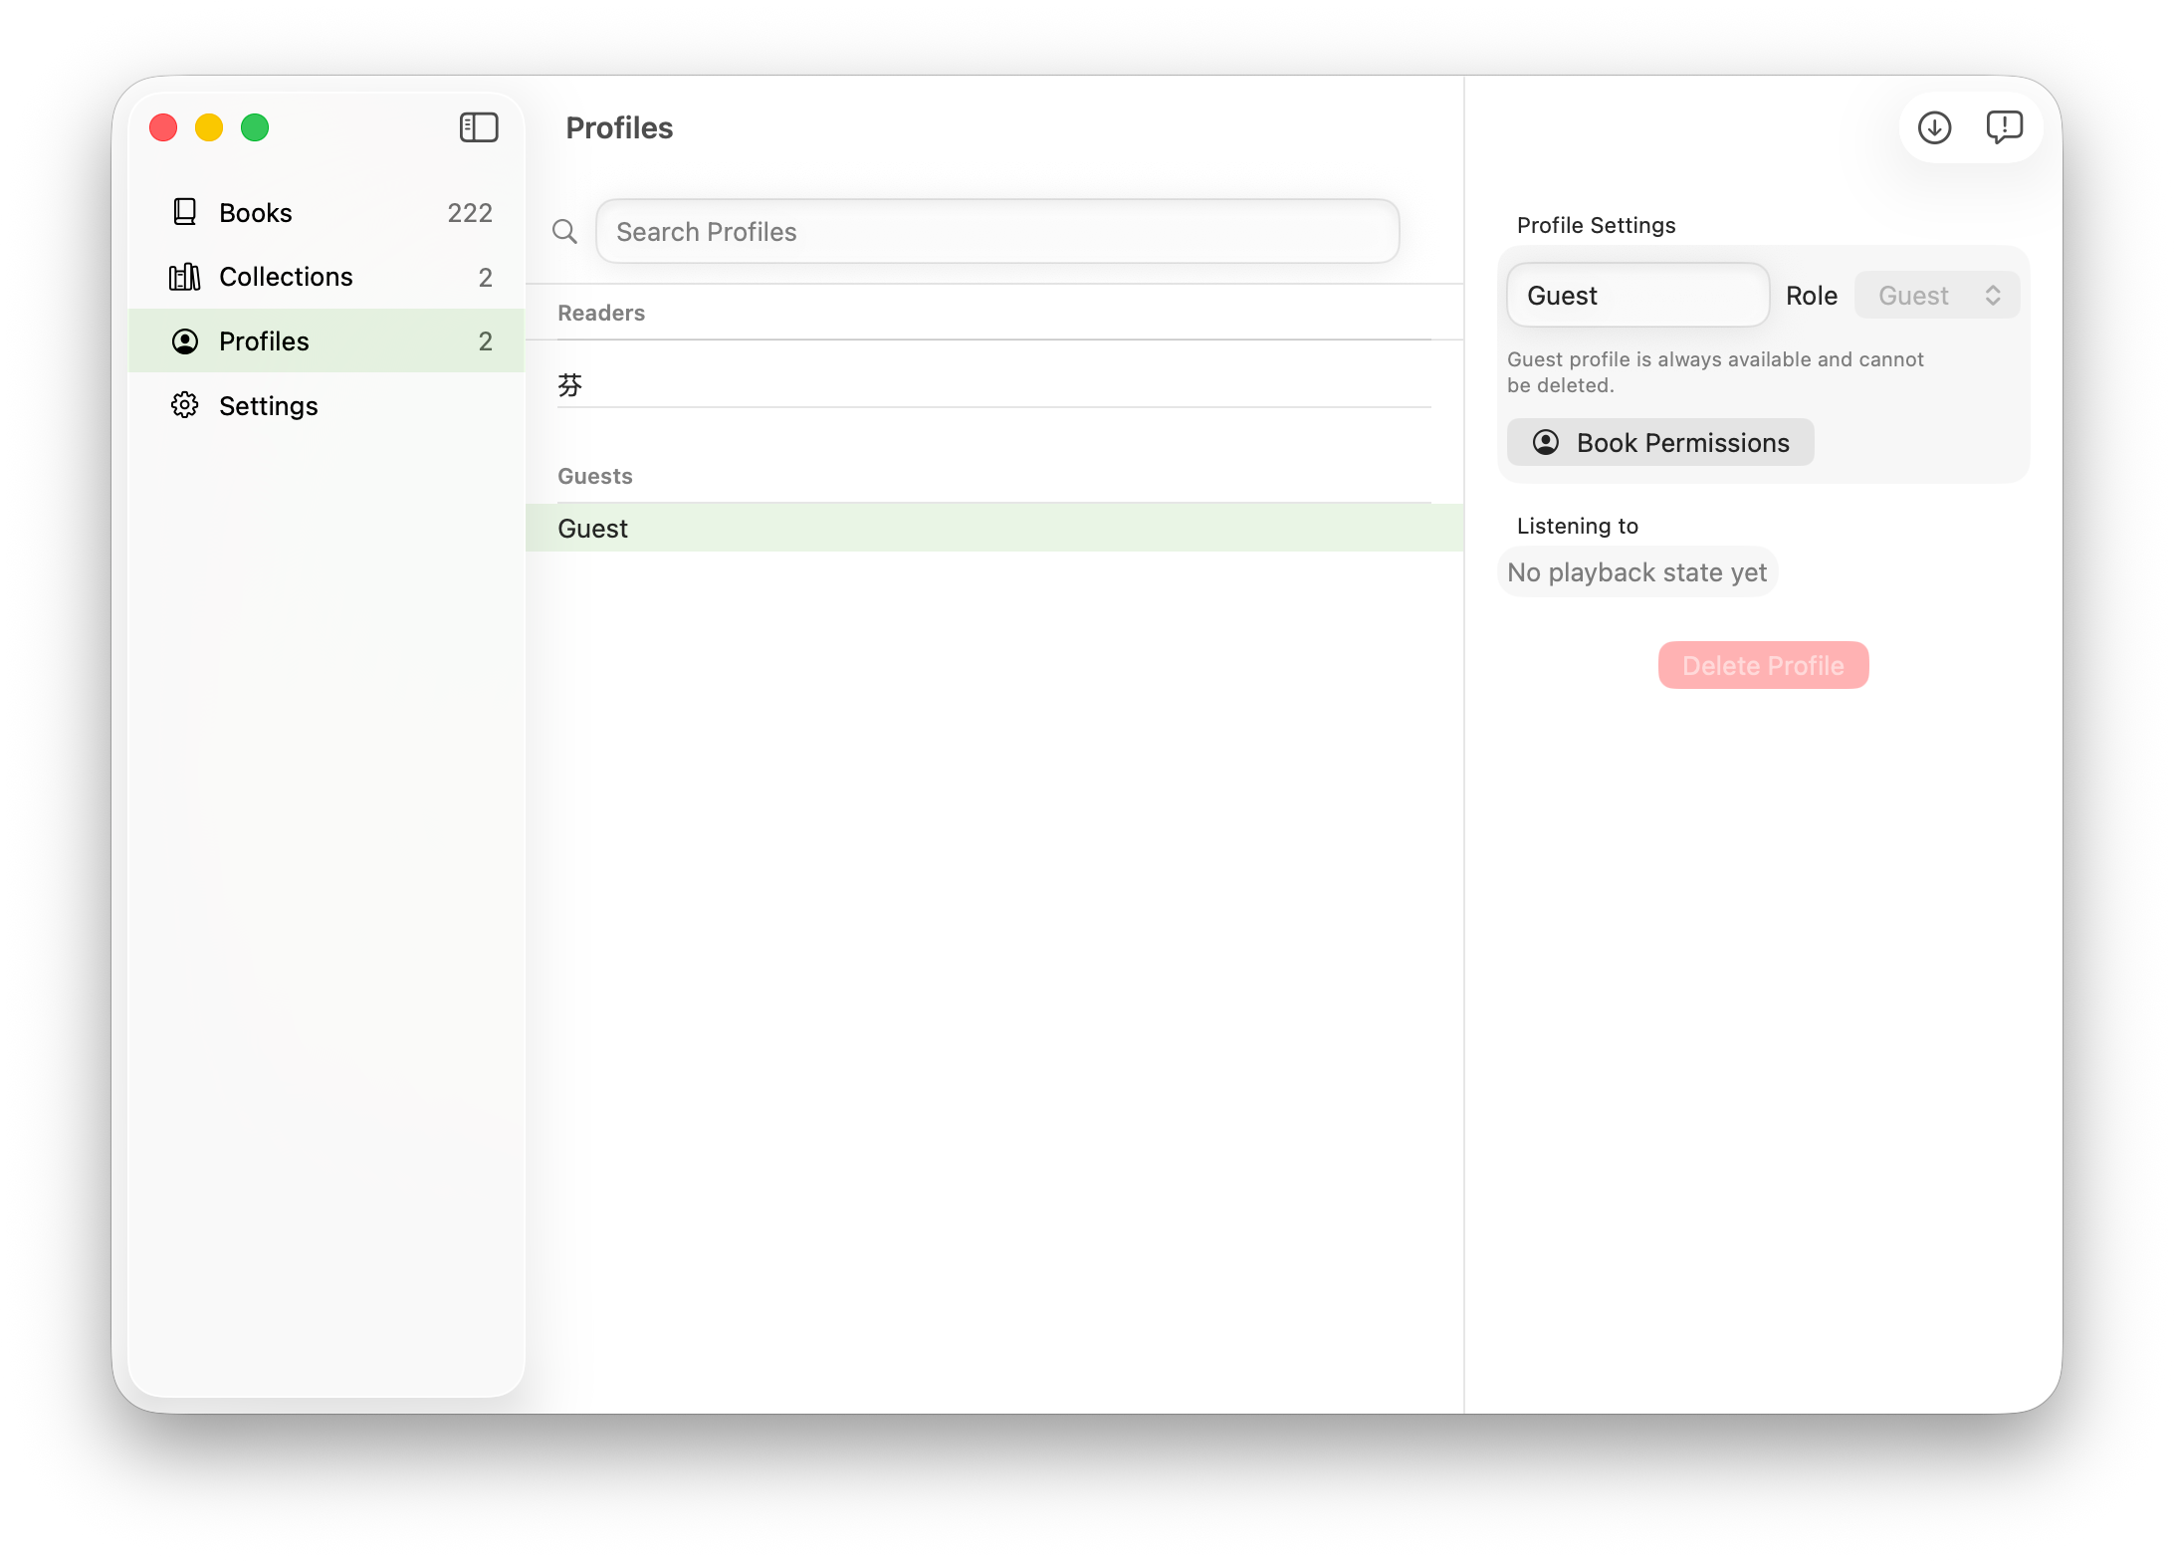Screen dimensions: 2174x1561
Task: Click the download icon in the top right
Action: 1934,127
